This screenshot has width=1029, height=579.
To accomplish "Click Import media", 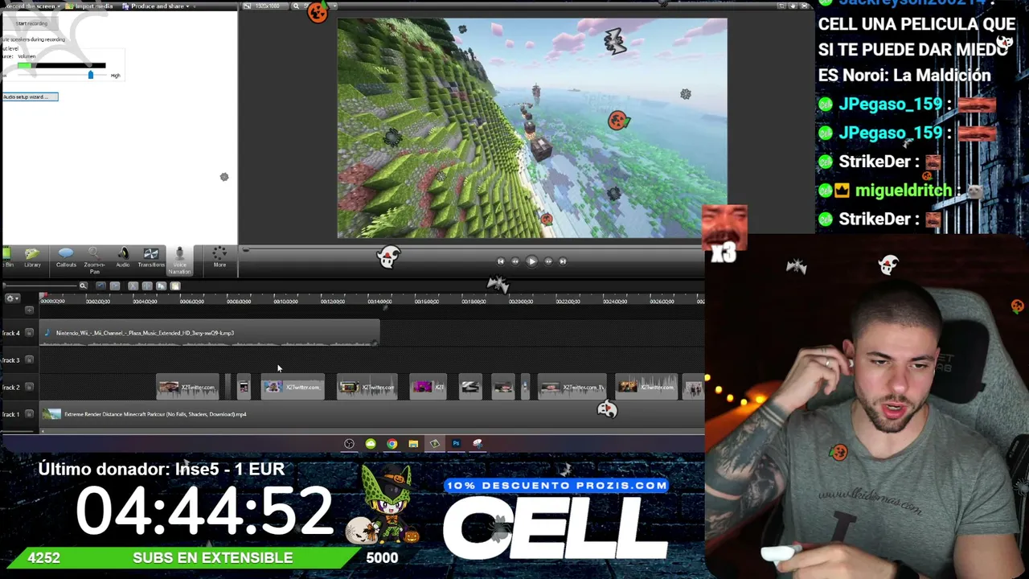I will (90, 6).
